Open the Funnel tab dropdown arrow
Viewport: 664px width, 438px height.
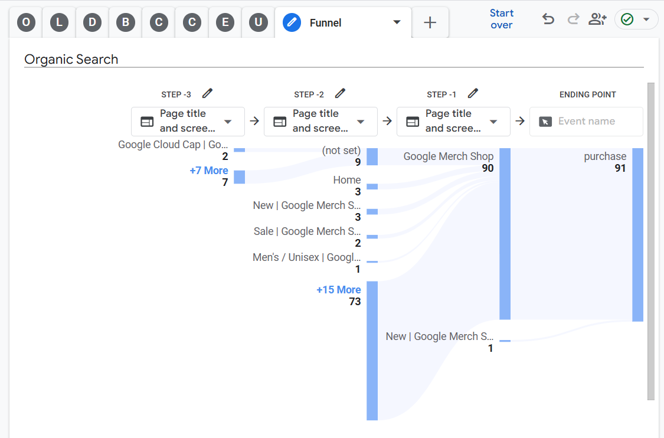(397, 22)
